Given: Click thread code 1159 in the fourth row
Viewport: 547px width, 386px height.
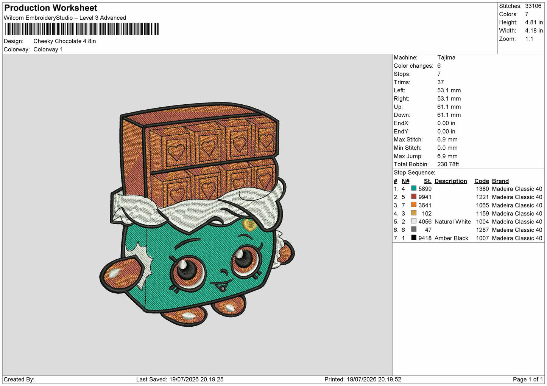Looking at the screenshot, I should [483, 214].
